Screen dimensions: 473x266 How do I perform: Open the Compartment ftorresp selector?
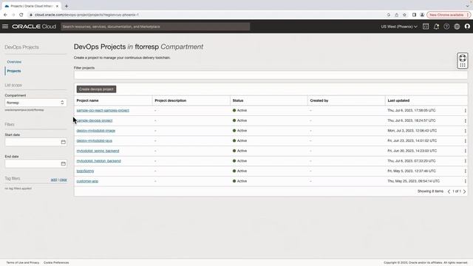click(x=35, y=103)
